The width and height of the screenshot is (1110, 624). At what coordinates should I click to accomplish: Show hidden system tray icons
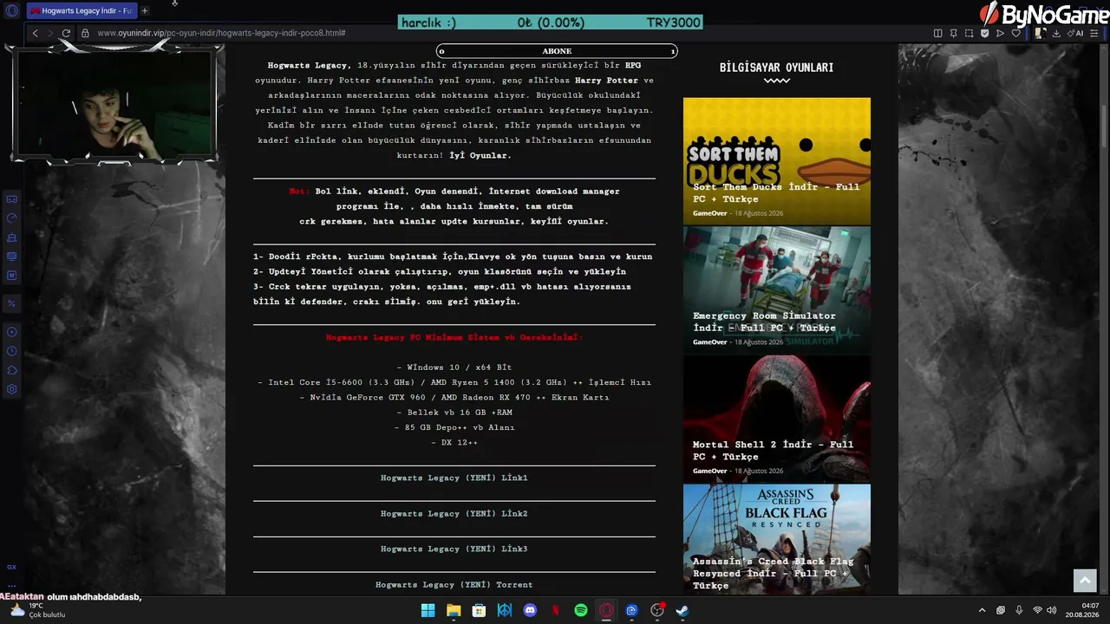click(982, 610)
